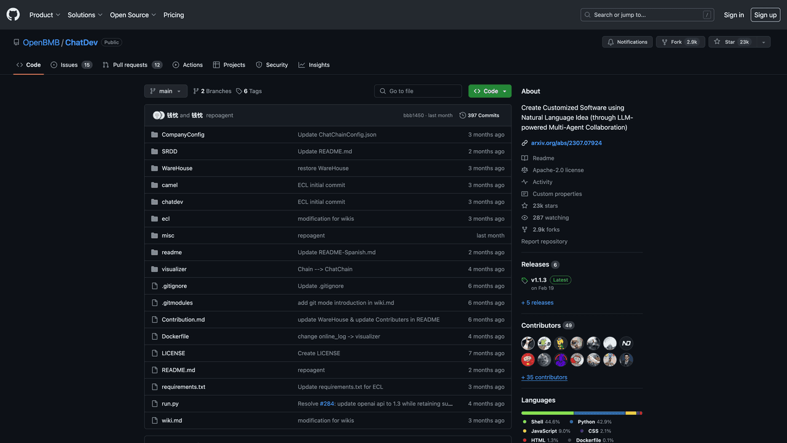Click the SRDD folder icon
Image resolution: width=787 pixels, height=443 pixels.
[155, 151]
